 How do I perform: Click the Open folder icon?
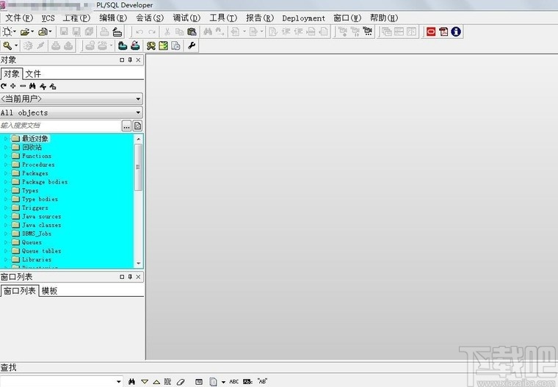(x=24, y=32)
